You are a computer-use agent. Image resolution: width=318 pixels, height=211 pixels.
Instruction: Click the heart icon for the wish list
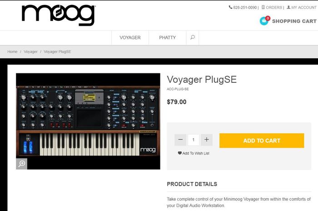180,153
